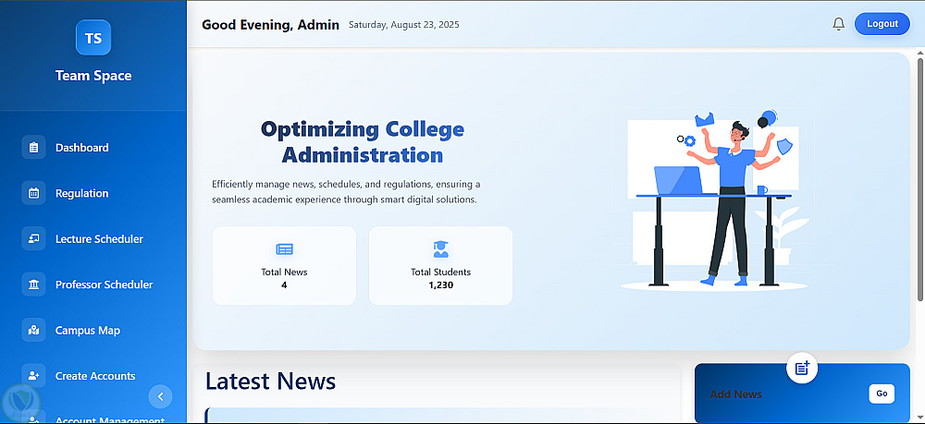Click the Create Accounts user-plus icon
Screen dimensions: 925x424
pyautogui.click(x=33, y=376)
